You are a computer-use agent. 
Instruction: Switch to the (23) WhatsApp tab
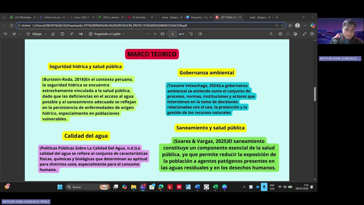click(x=22, y=17)
